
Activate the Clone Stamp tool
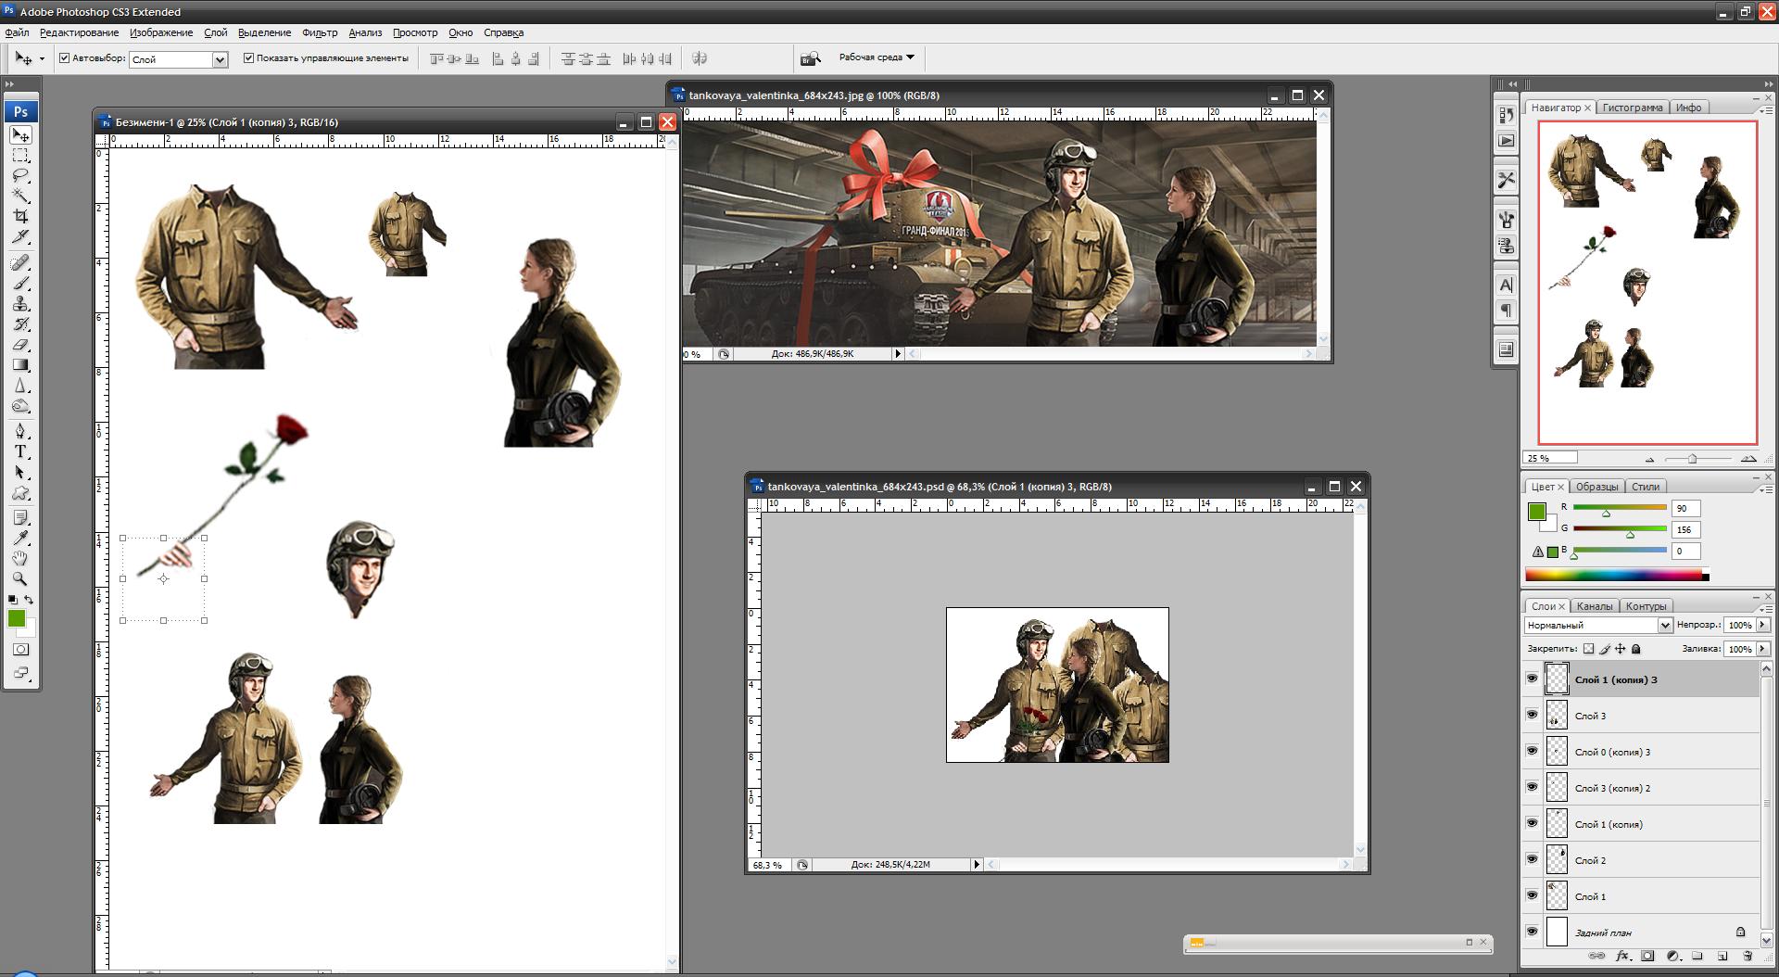point(20,304)
